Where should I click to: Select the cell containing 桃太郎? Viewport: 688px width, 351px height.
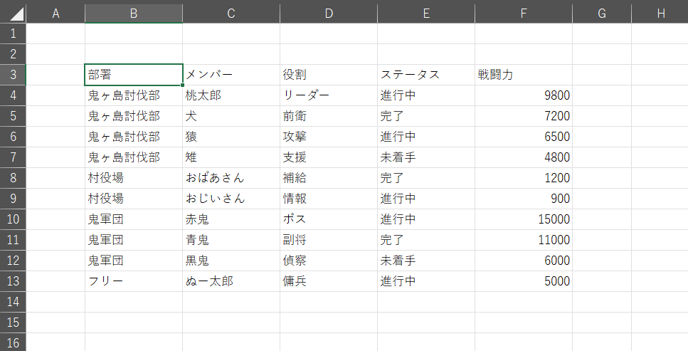point(231,95)
